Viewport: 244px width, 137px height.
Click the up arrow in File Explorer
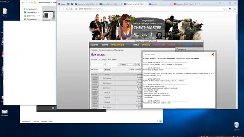[32, 3]
